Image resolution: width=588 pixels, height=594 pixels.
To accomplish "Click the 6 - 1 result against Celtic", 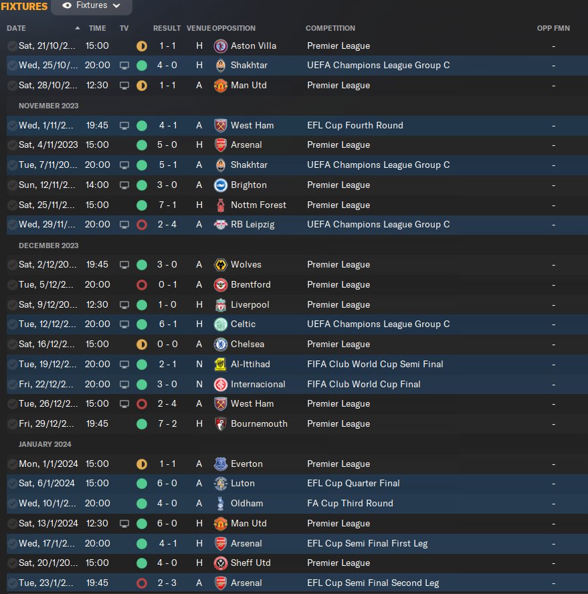I will (167, 324).
